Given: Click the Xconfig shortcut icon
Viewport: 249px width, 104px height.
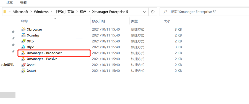Looking at the screenshot, I should click(24, 35).
